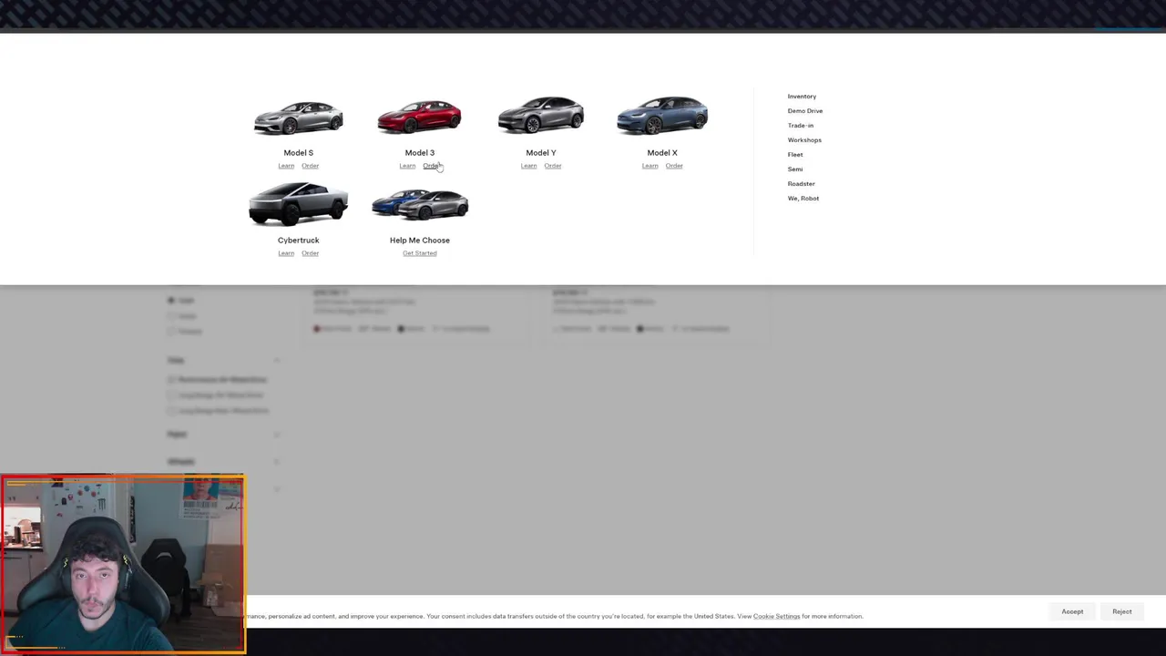Click Get Started under Help Me Choose
Screen dimensions: 1166x656
(420, 253)
